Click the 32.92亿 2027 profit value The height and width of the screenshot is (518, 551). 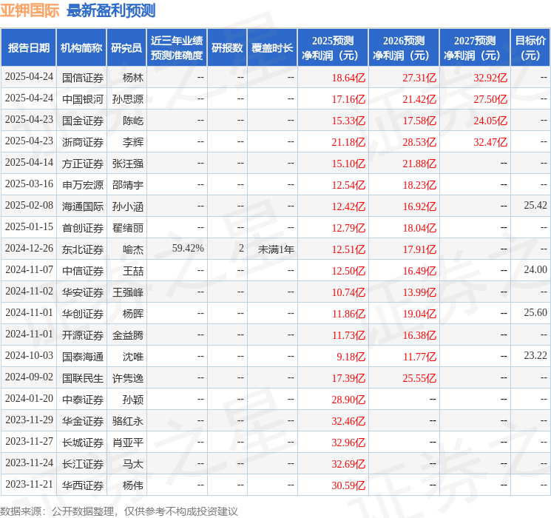coord(490,78)
